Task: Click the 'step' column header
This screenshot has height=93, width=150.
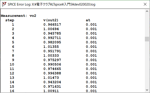Action: click(10, 20)
